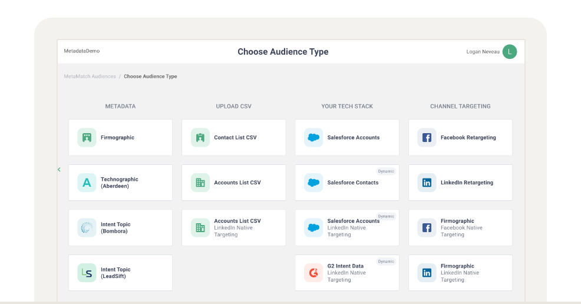Select Firmographic Facebook Native Targeting card
The height and width of the screenshot is (304, 581).
461,228
